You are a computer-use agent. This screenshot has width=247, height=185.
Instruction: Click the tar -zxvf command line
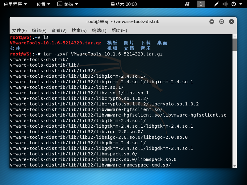(86, 54)
